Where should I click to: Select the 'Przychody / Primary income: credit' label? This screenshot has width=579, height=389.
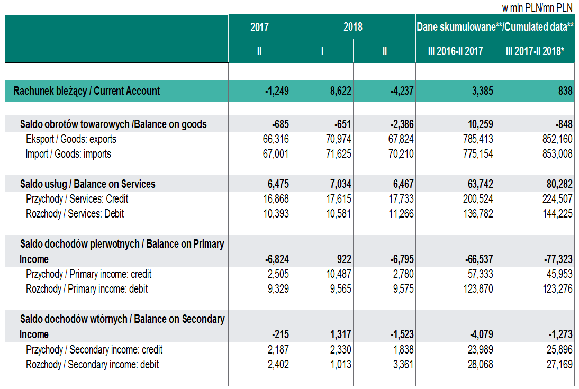(88, 274)
